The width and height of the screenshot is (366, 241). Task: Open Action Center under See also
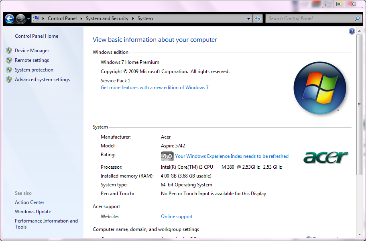click(29, 202)
